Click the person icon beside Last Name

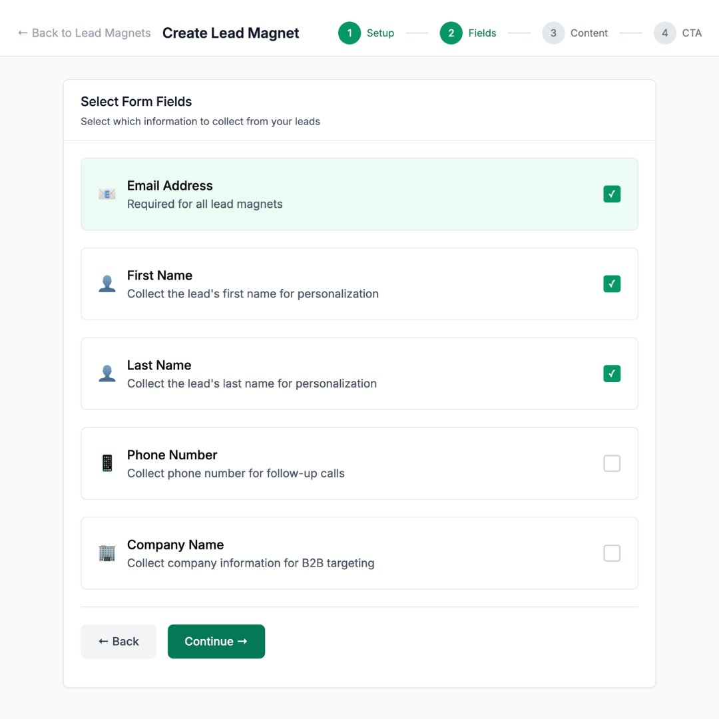107,373
